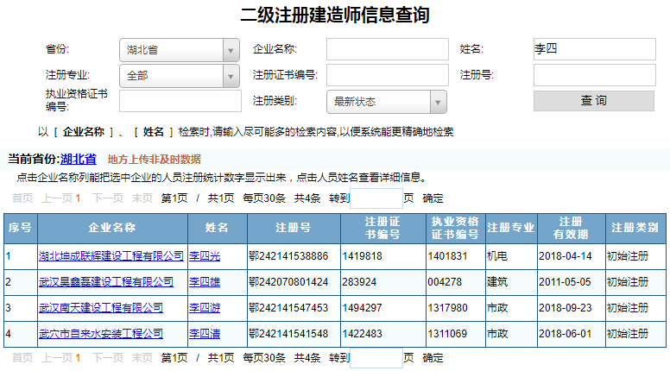This screenshot has height=371, width=670.
Task: View details for person 李四游
Action: 205,307
